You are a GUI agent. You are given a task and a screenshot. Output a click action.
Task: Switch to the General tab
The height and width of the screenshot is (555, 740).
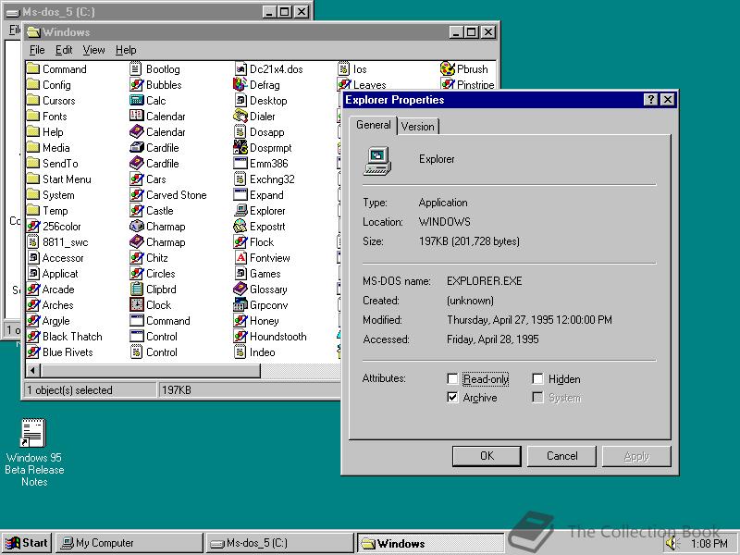374,125
